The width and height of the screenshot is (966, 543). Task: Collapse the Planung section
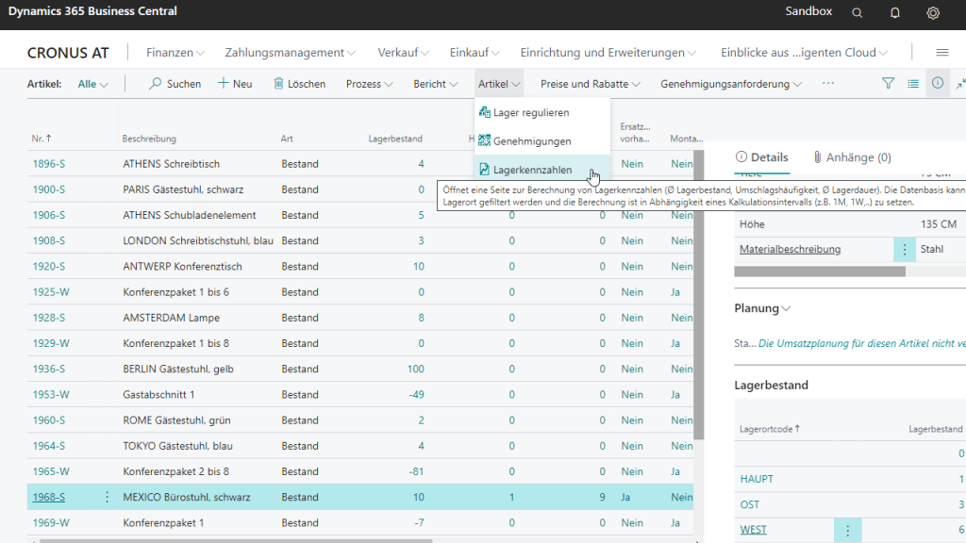pyautogui.click(x=762, y=308)
